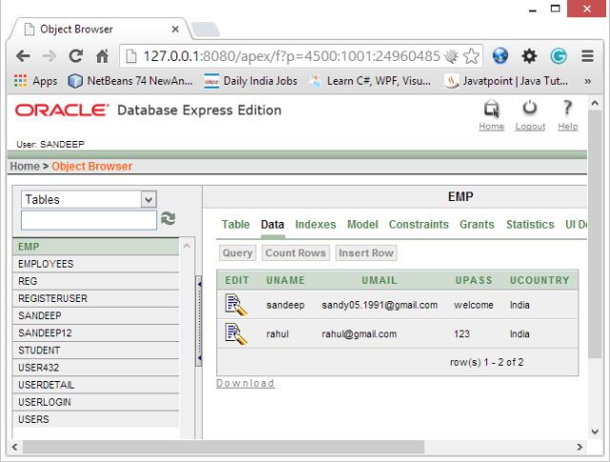Switch to the Model tab
610x462 pixels.
[362, 225]
